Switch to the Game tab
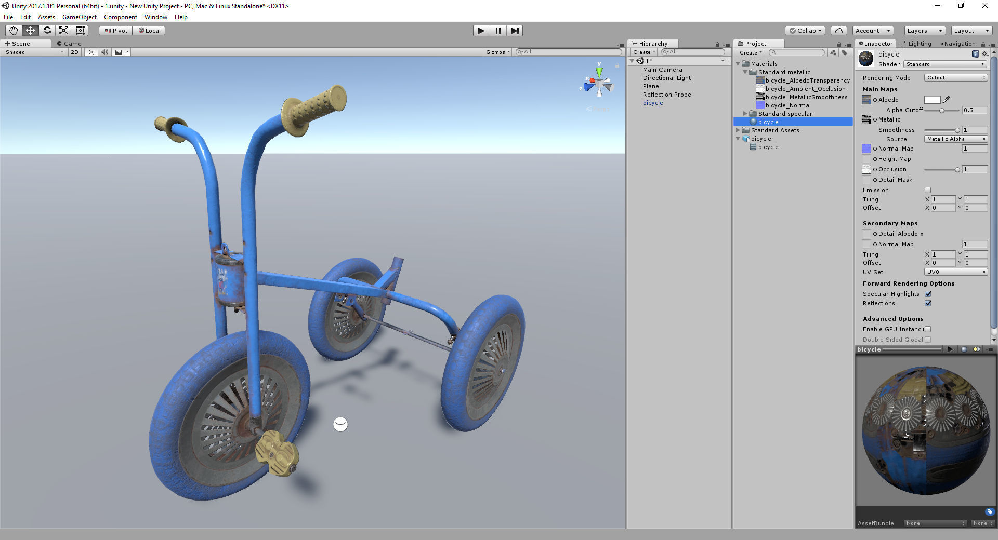 click(x=69, y=44)
